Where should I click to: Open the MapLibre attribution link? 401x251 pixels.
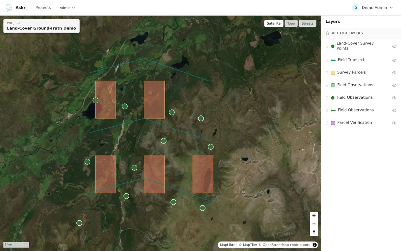point(228,245)
